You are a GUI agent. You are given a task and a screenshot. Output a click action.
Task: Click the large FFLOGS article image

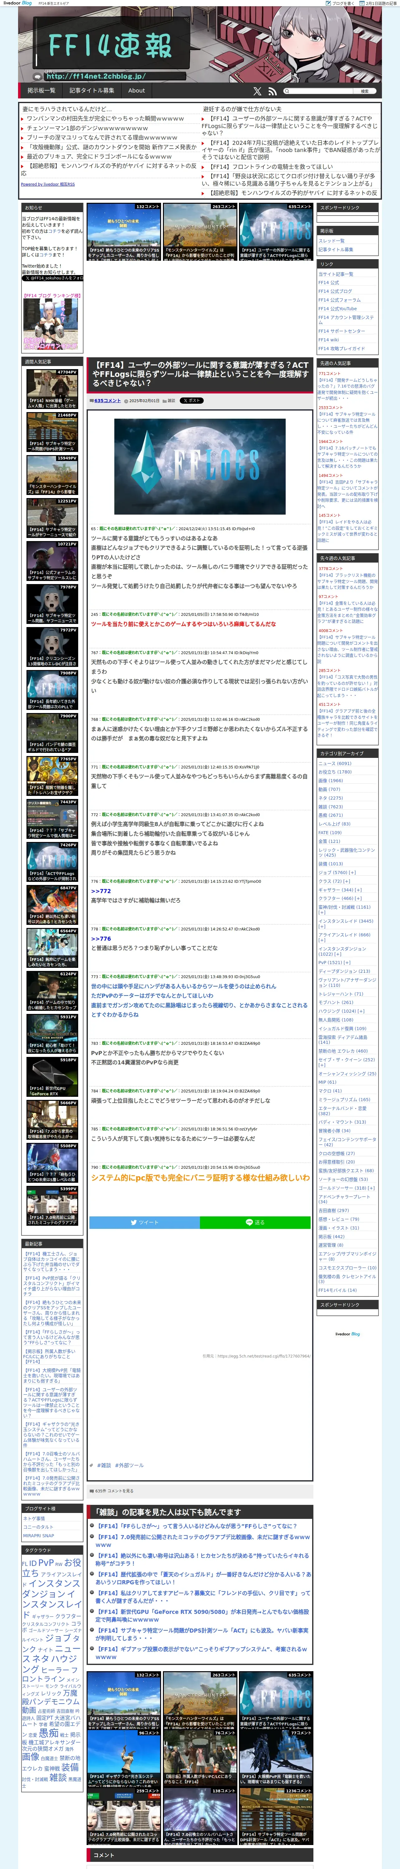200,467
